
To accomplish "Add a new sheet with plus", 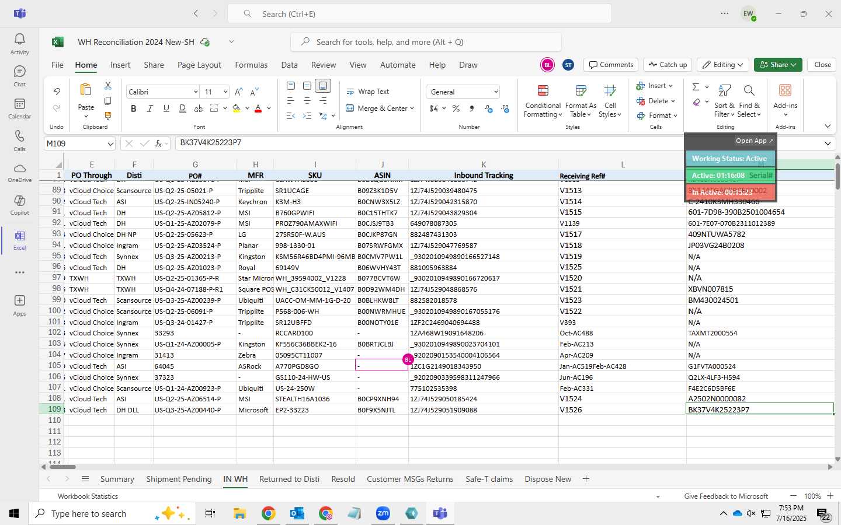I will coord(586,479).
